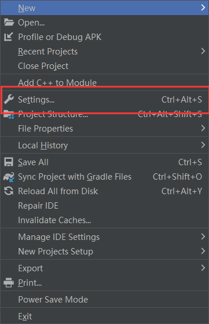Click the open folder icon beside Open...

pos(9,23)
